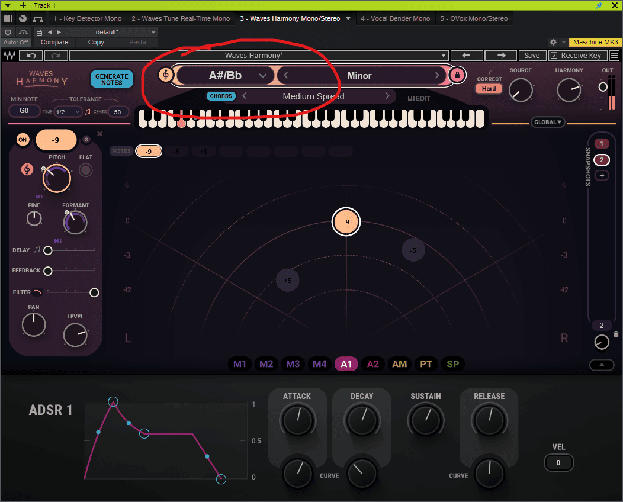Open the GLOBAL dropdown
The height and width of the screenshot is (502, 623).
548,123
